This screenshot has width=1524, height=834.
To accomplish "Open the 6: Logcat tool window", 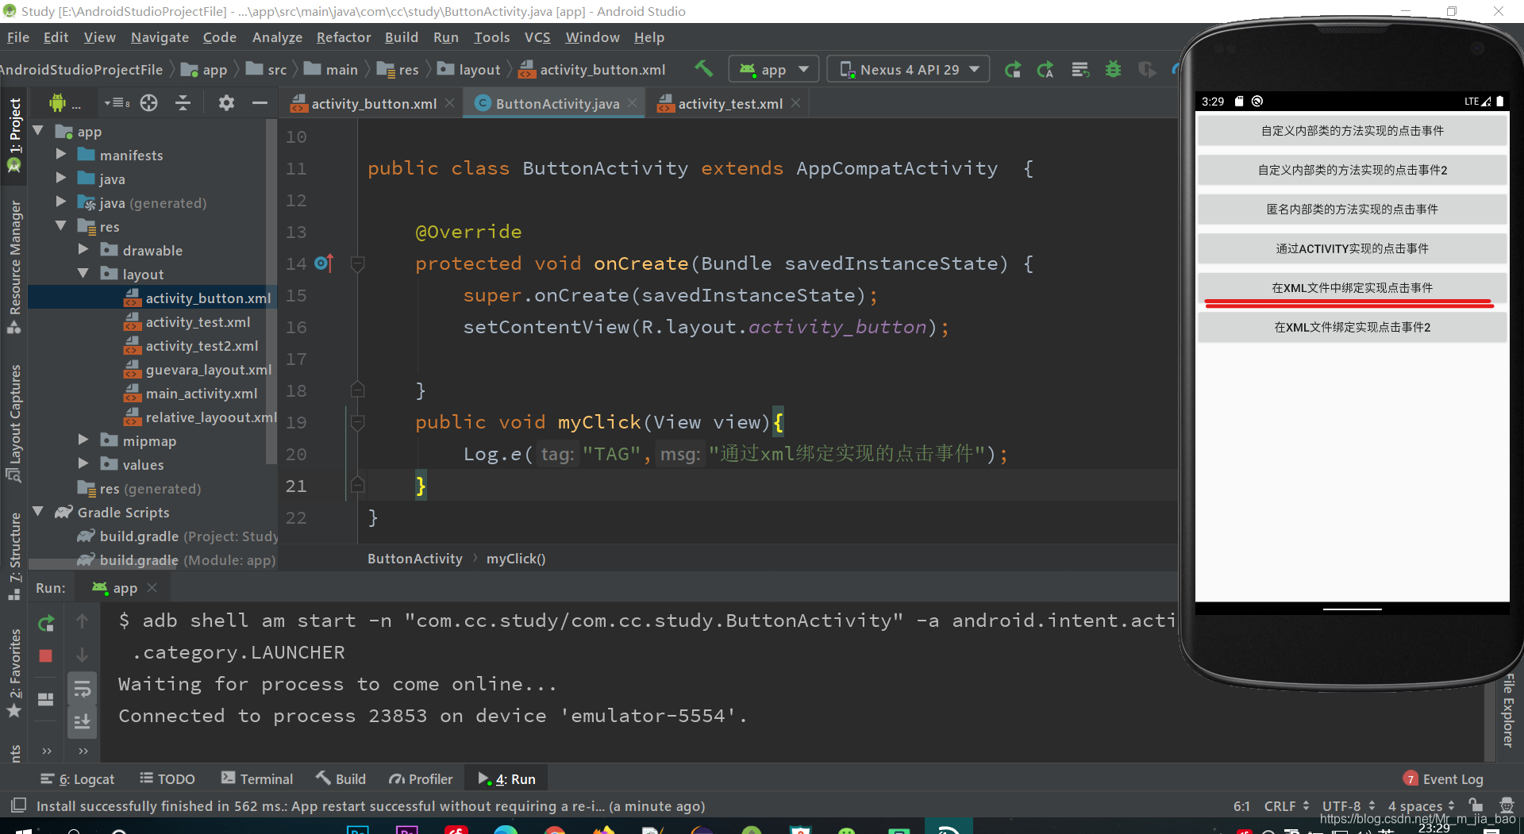I will [78, 779].
